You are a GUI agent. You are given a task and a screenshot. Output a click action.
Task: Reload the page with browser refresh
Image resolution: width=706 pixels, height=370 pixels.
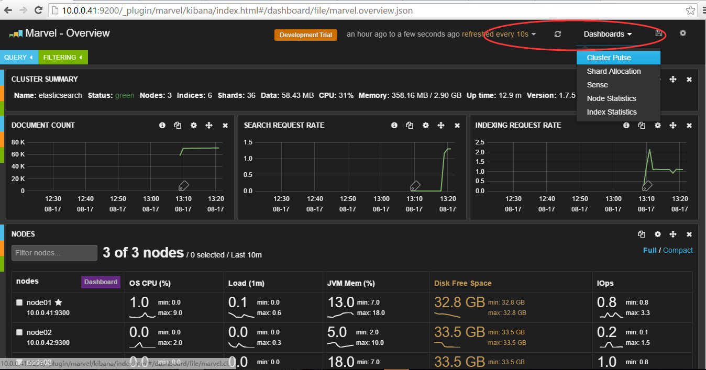tap(39, 10)
